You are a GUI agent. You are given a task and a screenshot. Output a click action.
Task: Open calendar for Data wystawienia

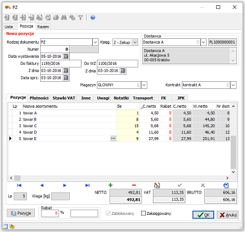[x=66, y=57]
